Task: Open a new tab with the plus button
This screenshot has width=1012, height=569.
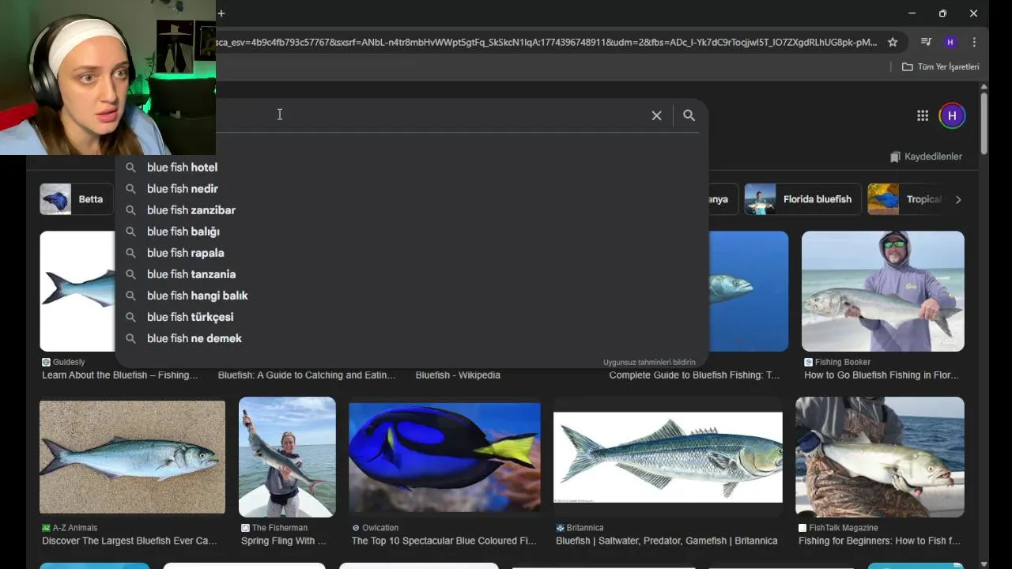Action: 221,13
